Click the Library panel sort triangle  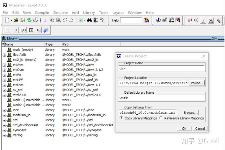point(3,44)
